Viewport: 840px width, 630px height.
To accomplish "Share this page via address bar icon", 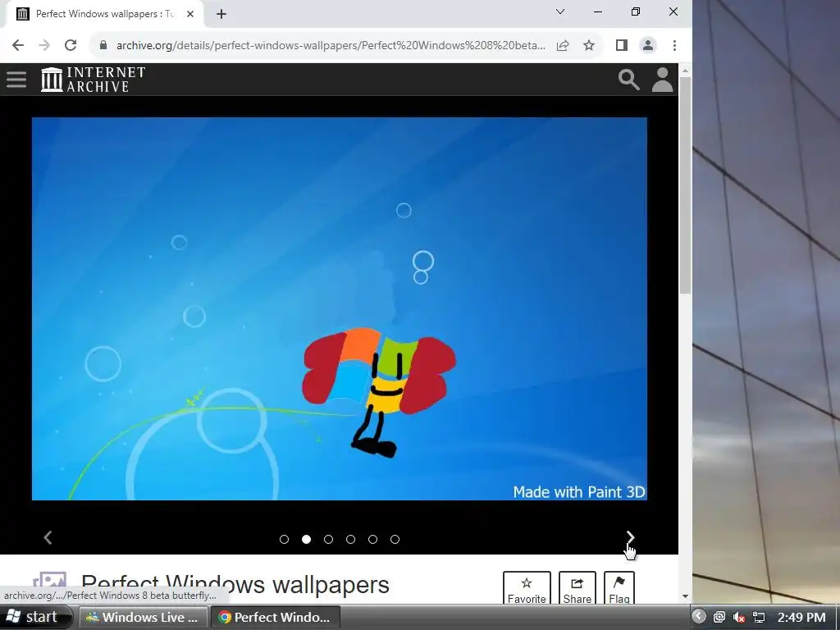I will 563,45.
